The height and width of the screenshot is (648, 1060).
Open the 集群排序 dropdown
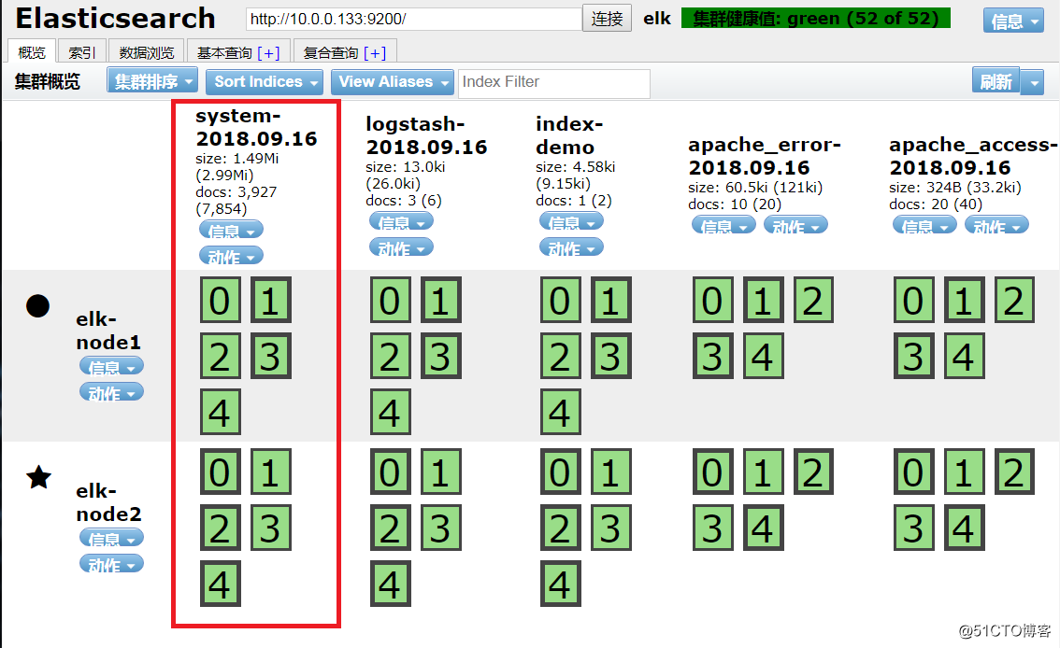click(152, 81)
